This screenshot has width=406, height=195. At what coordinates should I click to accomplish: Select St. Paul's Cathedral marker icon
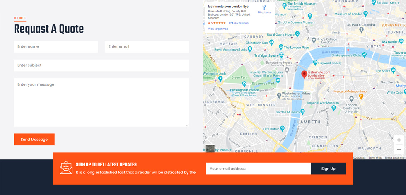[362, 30]
